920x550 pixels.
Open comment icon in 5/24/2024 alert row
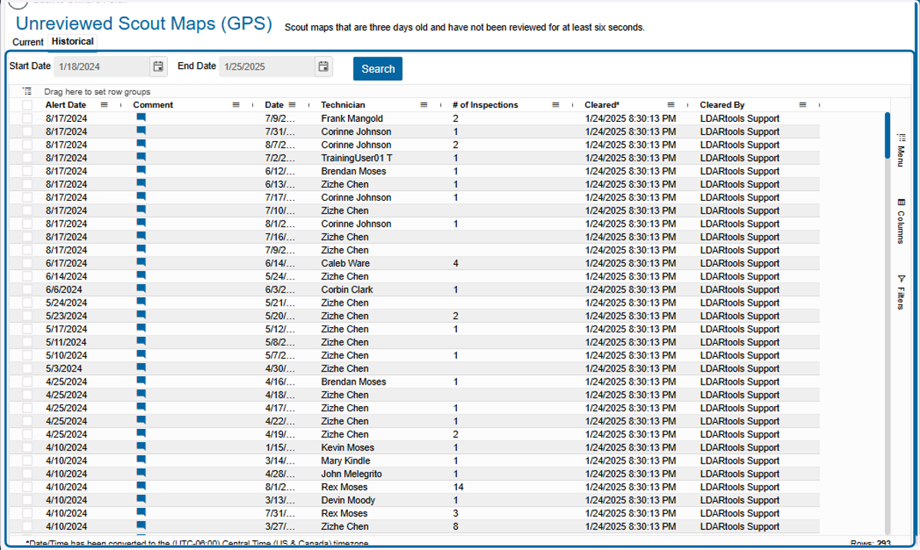(141, 302)
